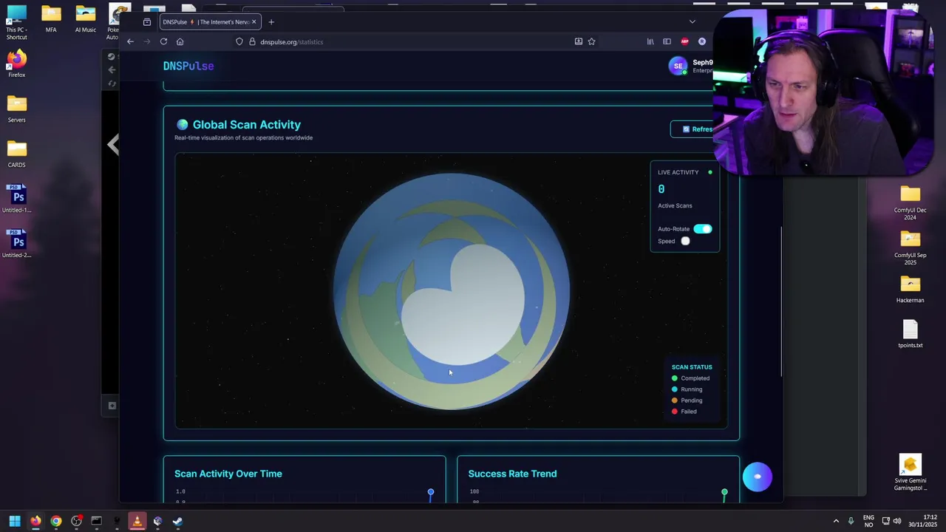Open the Servers desktop folder

16,109
